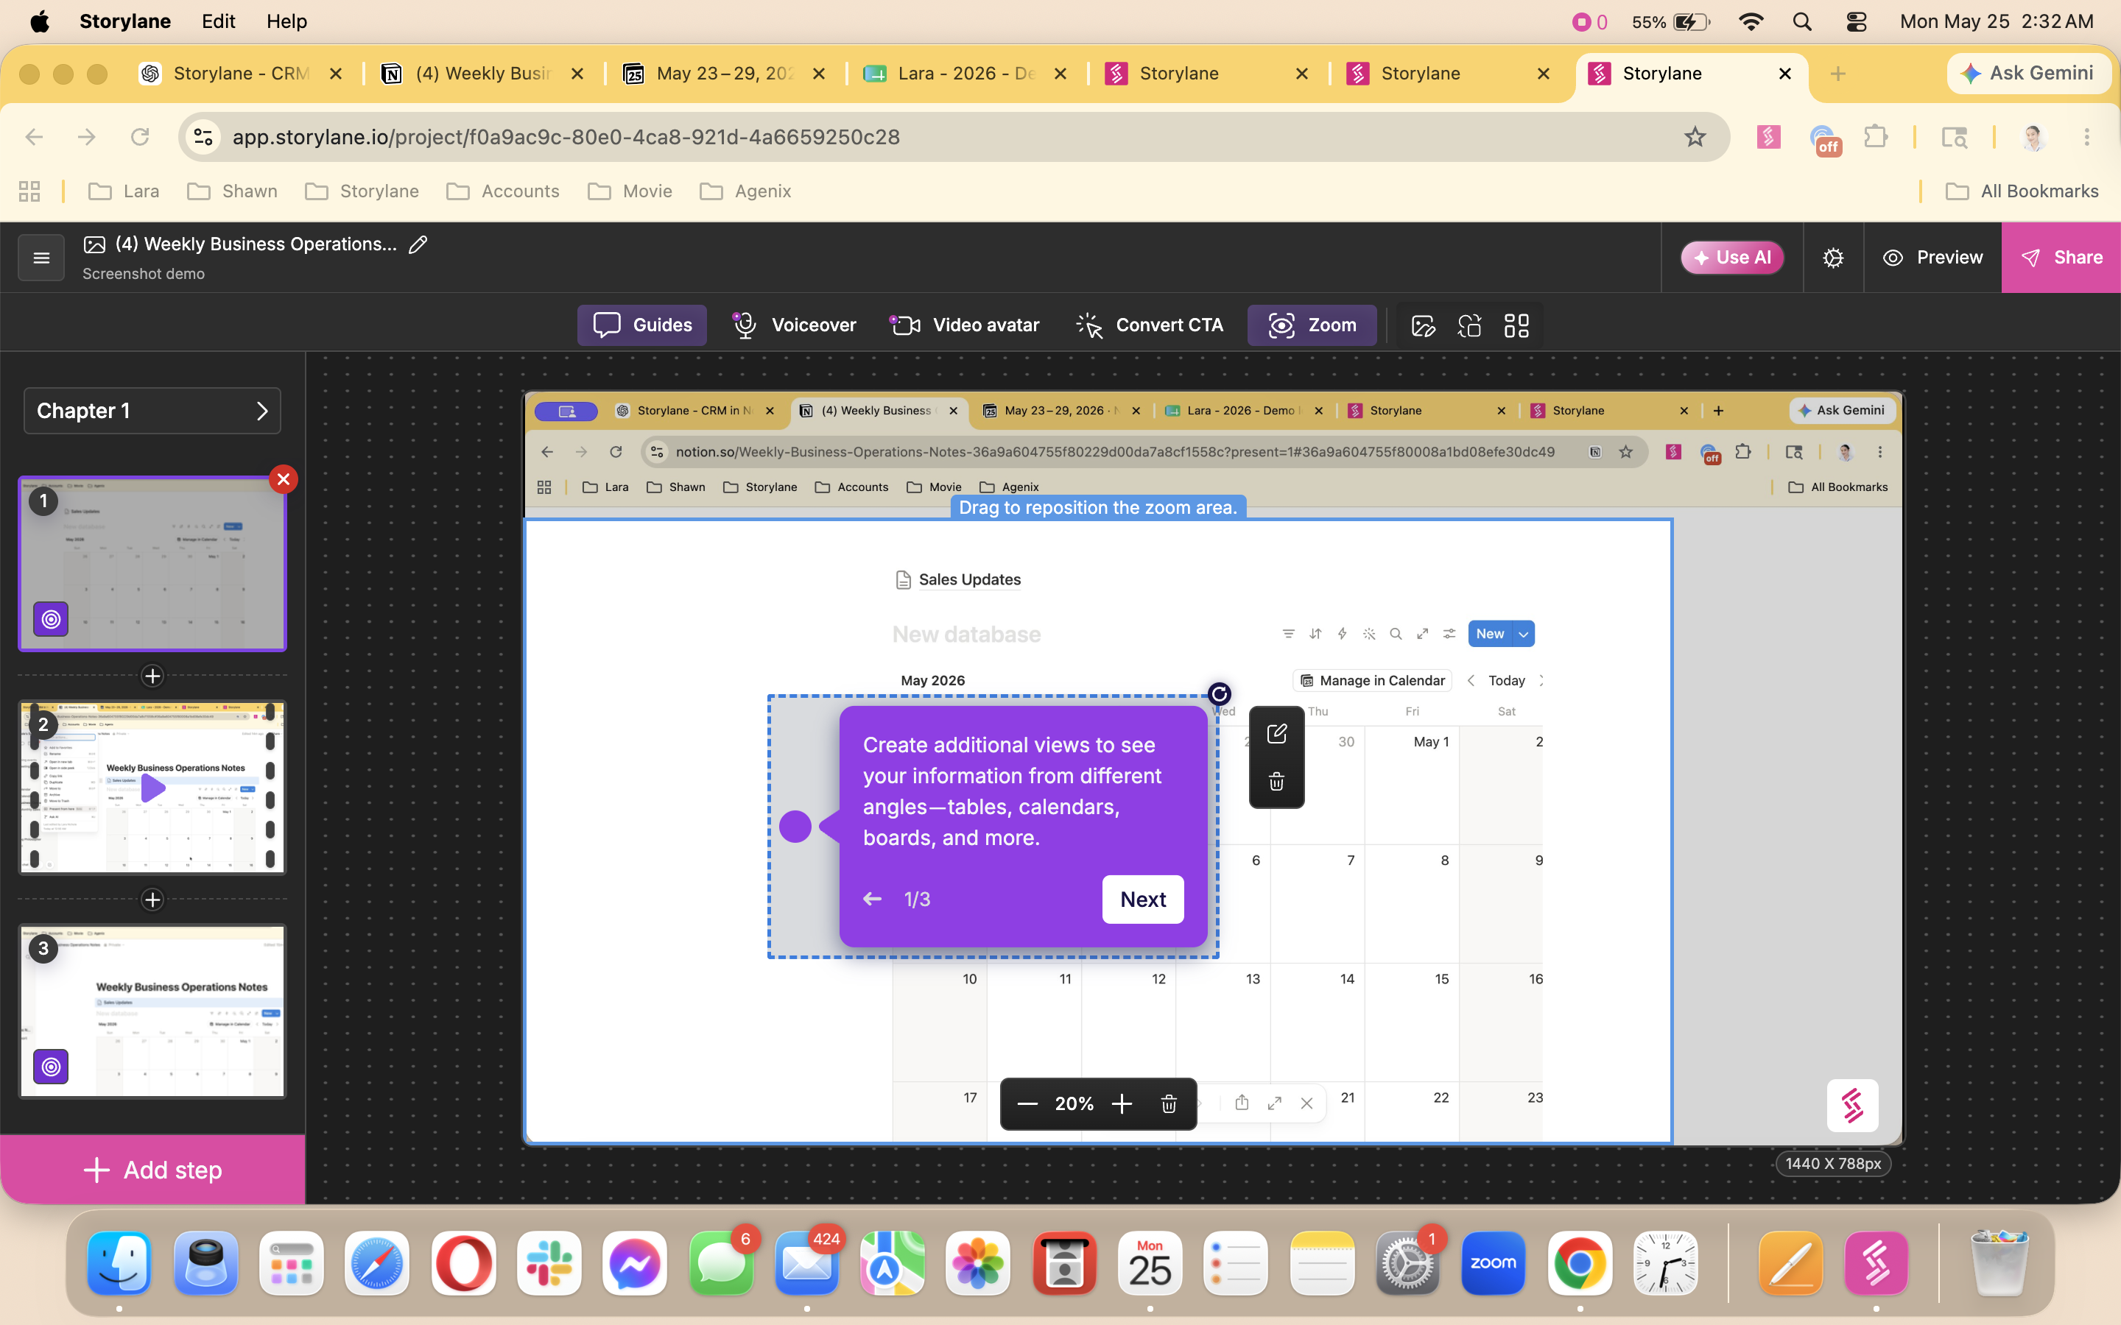This screenshot has width=2121, height=1325.
Task: Select the Video avatar tool
Action: (x=964, y=325)
